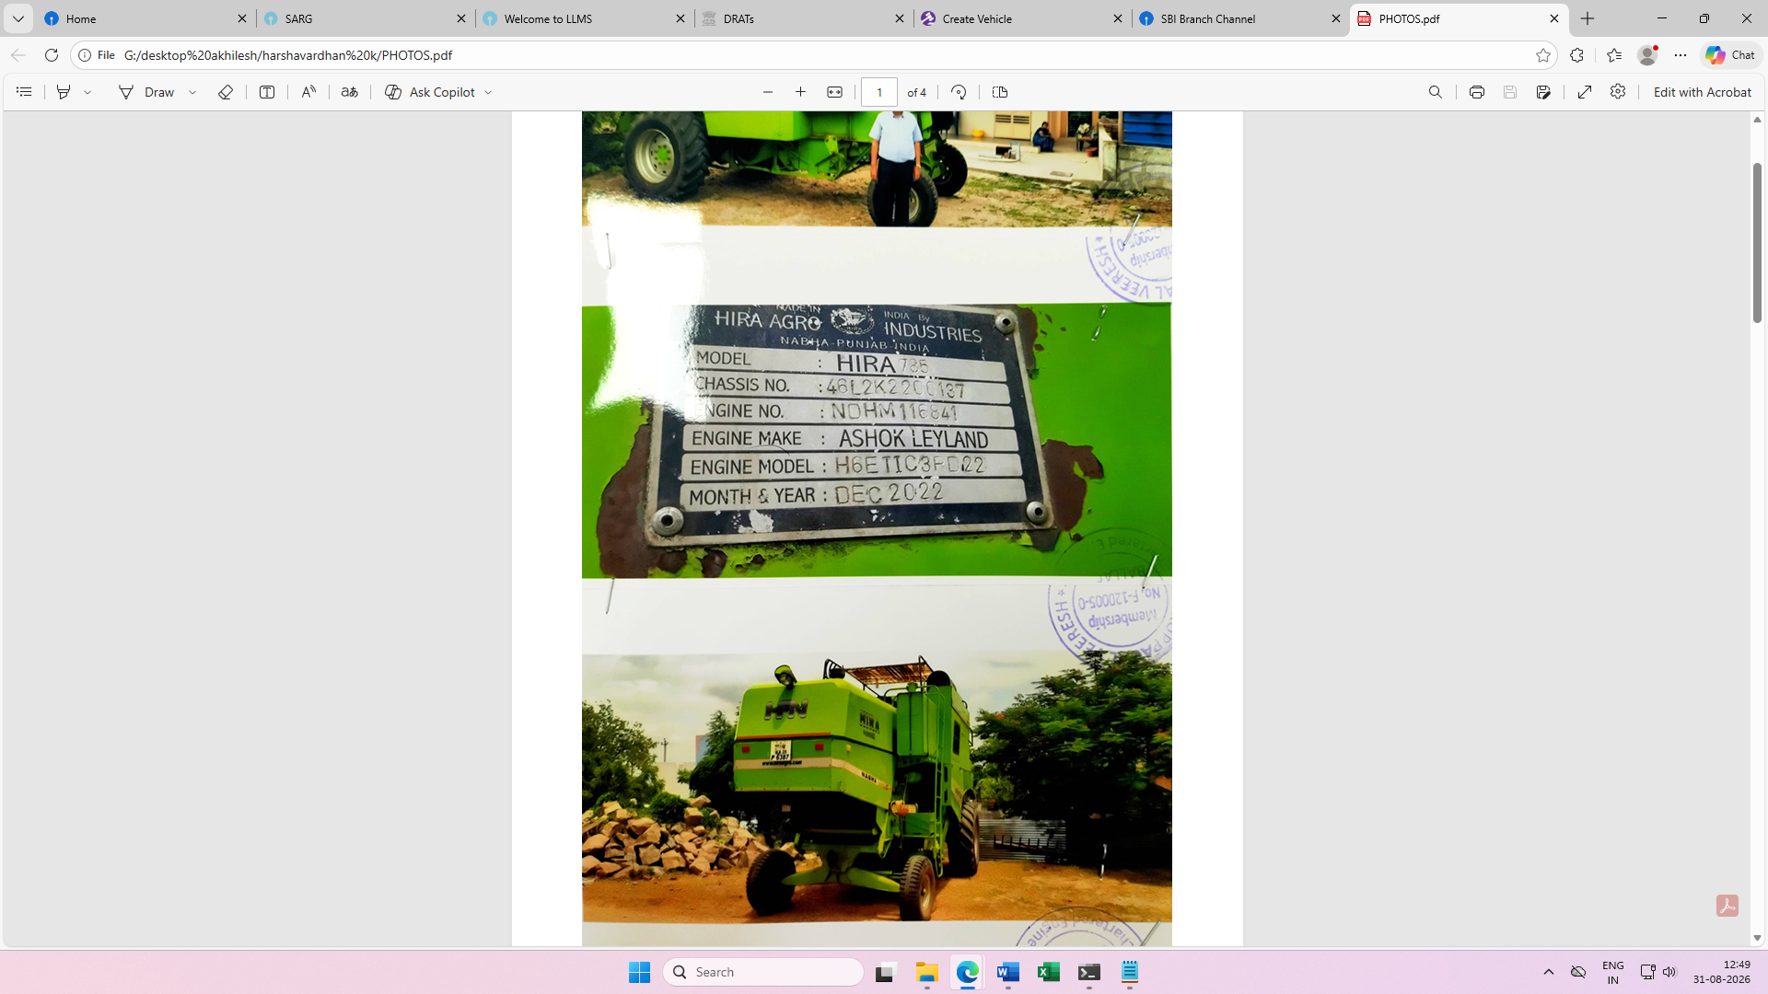The height and width of the screenshot is (994, 1768).
Task: Click the Save icon
Action: (1510, 92)
